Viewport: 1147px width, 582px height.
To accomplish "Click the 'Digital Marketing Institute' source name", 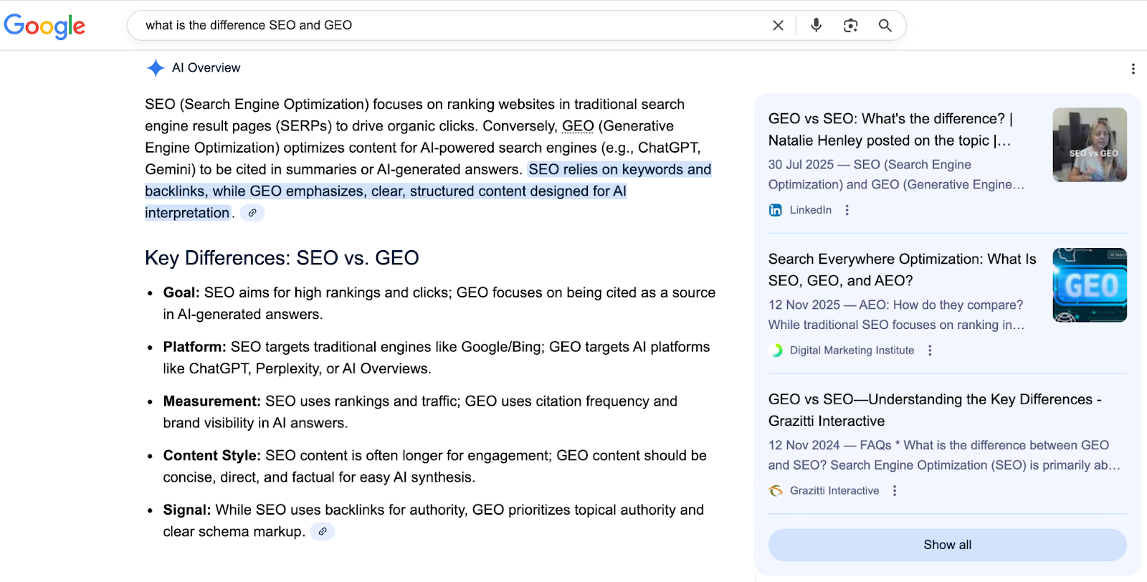I will pos(852,350).
